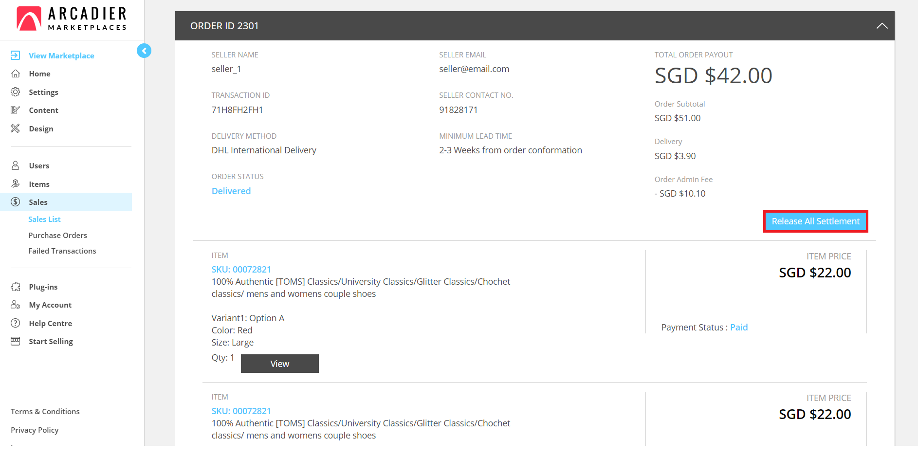Click the View Marketplace arrow icon

pos(16,55)
